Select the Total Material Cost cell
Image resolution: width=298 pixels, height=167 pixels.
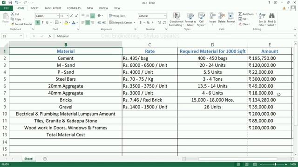point(66,135)
